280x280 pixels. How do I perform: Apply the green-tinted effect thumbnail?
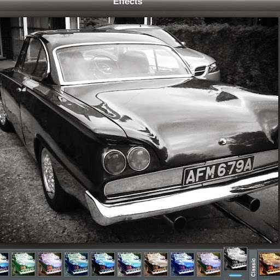coord(24,264)
